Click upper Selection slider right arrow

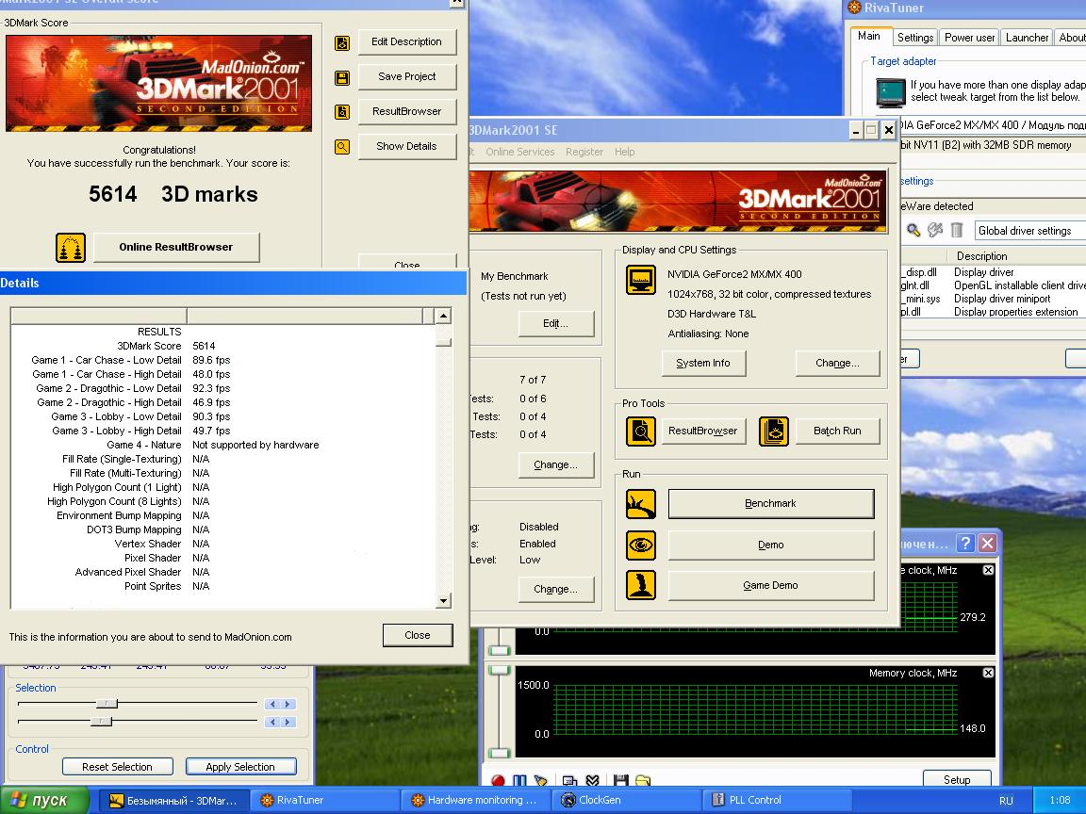click(288, 704)
